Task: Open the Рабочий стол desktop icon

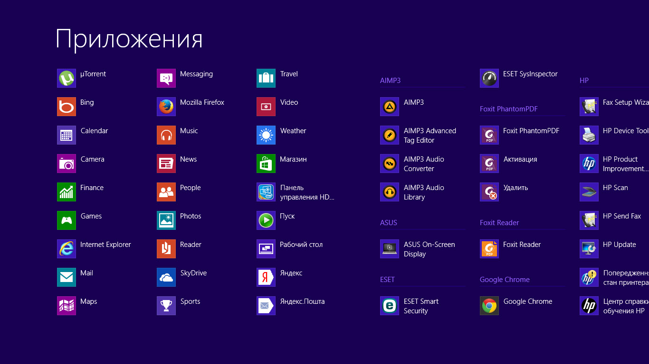Action: point(266,249)
